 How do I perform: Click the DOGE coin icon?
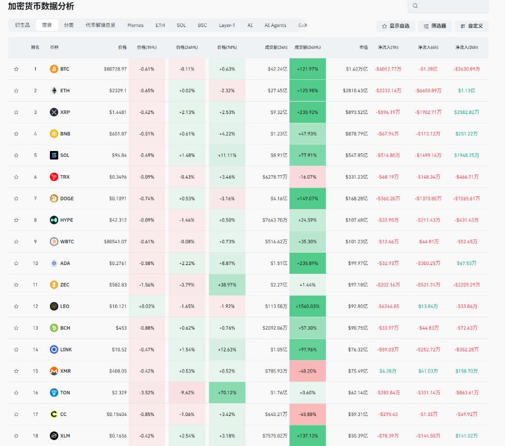tap(54, 199)
